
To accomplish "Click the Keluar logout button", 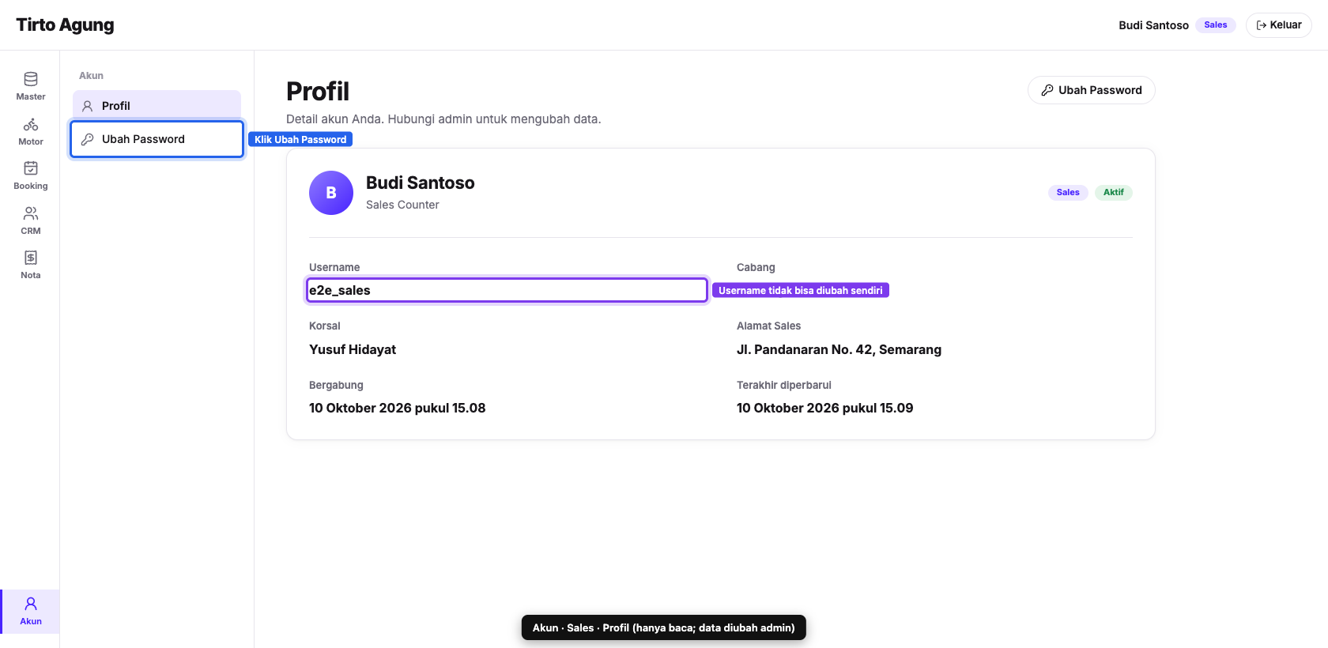I will (x=1278, y=25).
